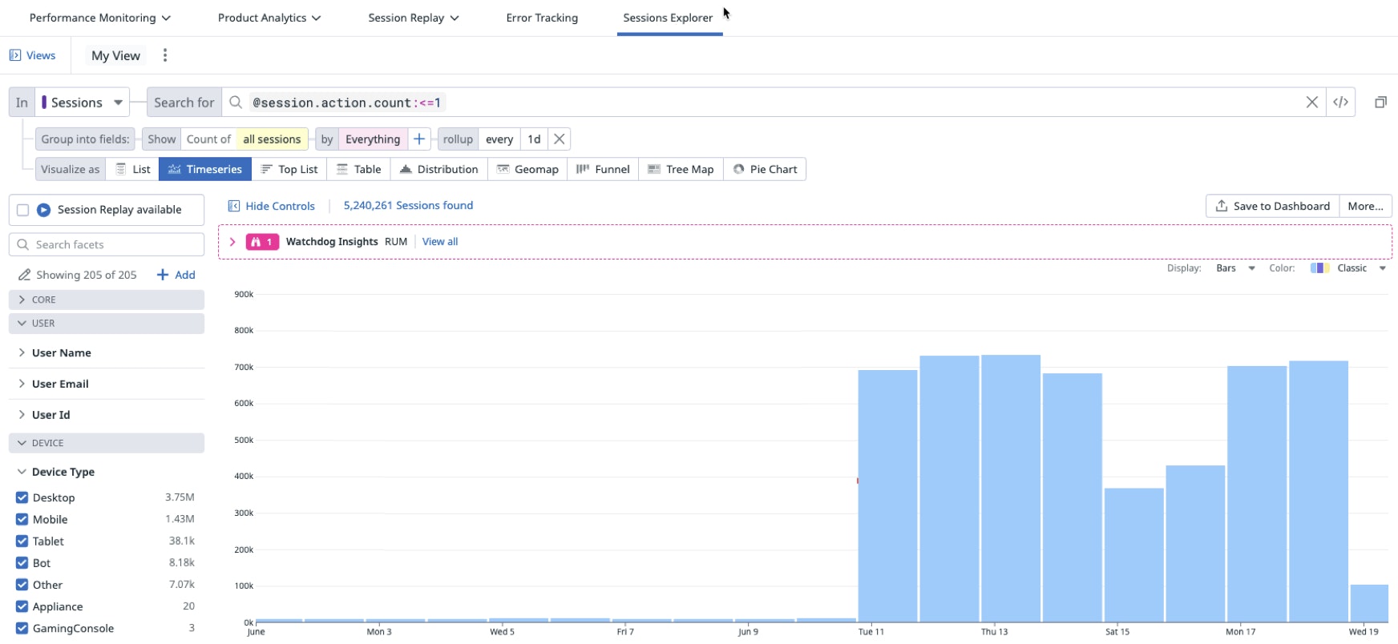Click the Classic color palette swatch
This screenshot has height=644, width=1398.
1319,268
